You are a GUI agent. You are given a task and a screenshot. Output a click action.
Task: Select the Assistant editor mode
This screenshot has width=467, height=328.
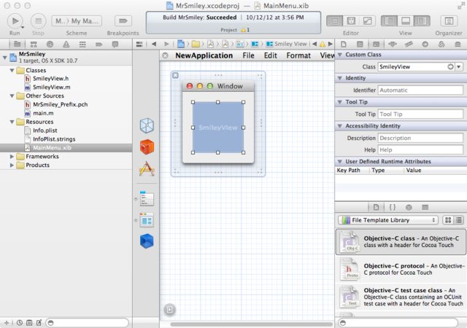tap(351, 21)
